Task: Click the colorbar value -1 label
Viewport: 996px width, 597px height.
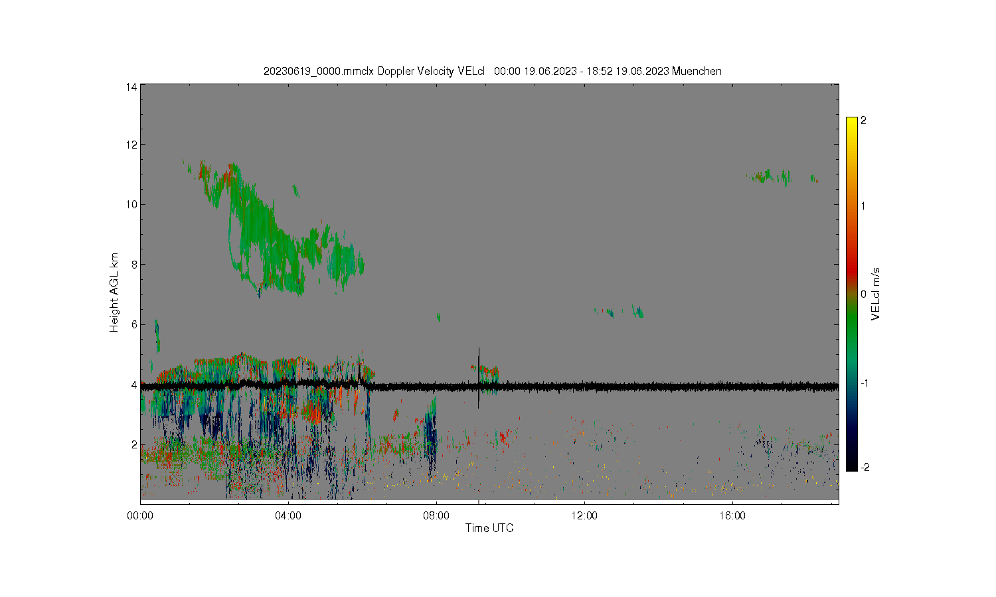Action: (x=865, y=383)
